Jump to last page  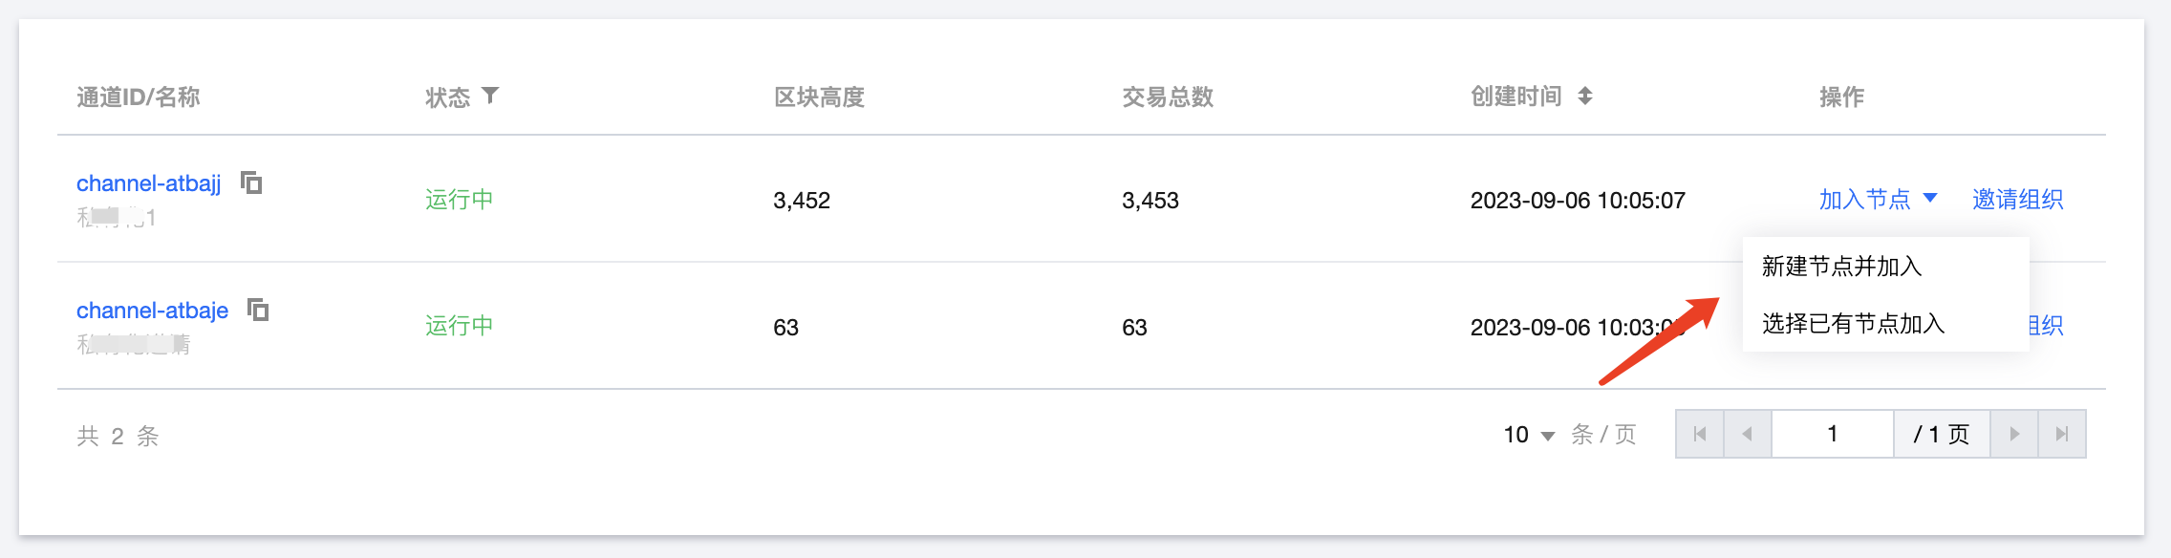(x=2062, y=434)
